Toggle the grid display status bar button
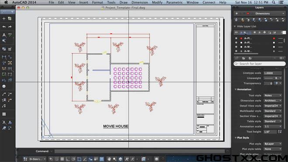The height and width of the screenshot is (162, 288). coord(62,159)
